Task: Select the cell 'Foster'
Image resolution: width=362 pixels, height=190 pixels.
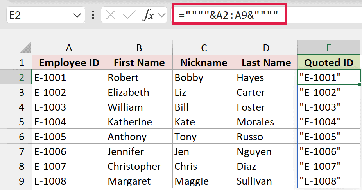Action: pyautogui.click(x=266, y=107)
